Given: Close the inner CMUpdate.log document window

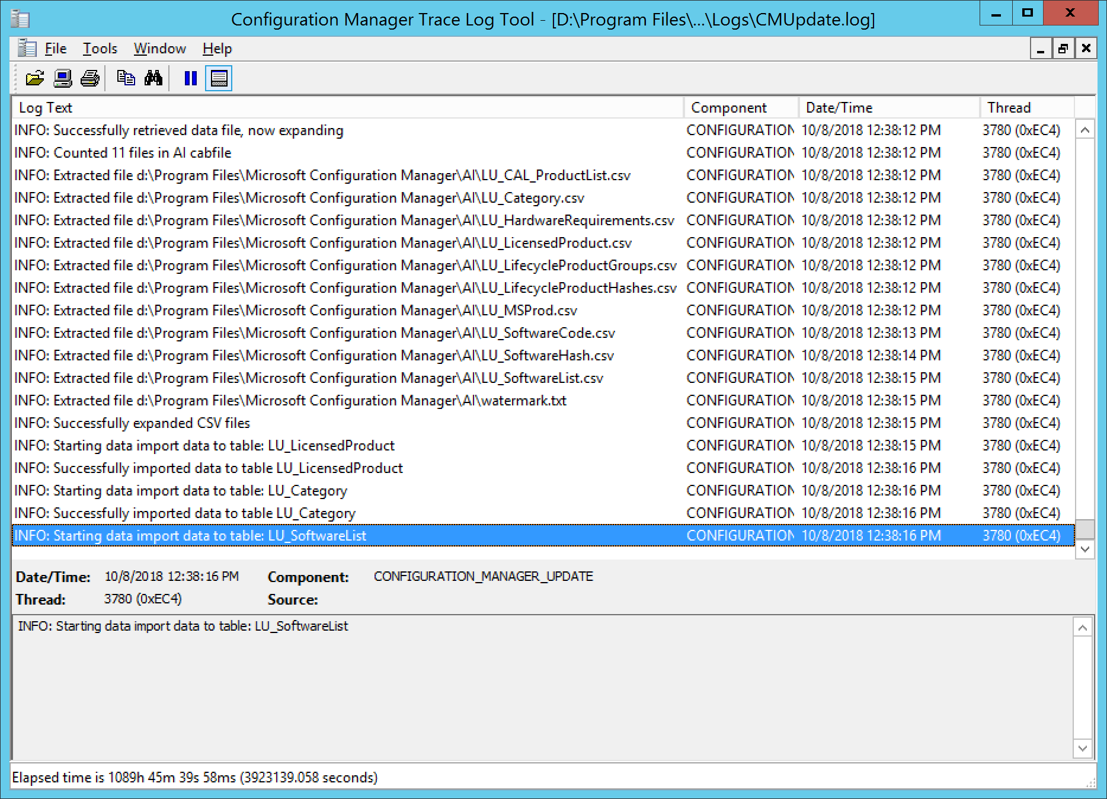Looking at the screenshot, I should point(1086,49).
